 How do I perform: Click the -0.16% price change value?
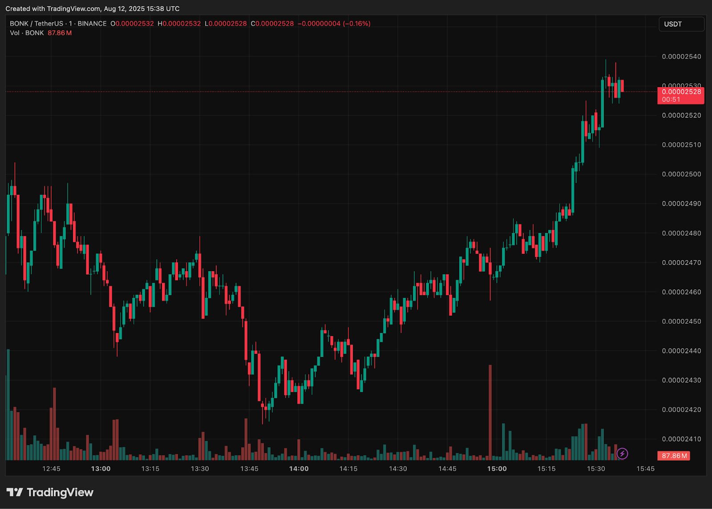pyautogui.click(x=357, y=24)
